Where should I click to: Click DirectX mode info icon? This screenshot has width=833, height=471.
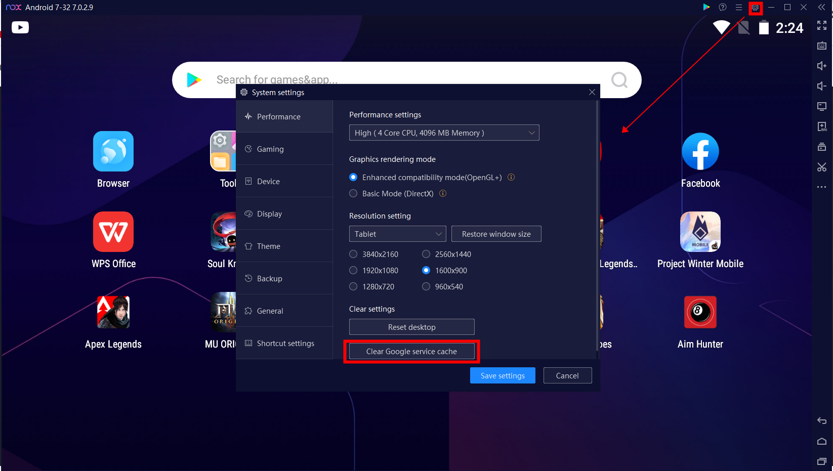443,193
